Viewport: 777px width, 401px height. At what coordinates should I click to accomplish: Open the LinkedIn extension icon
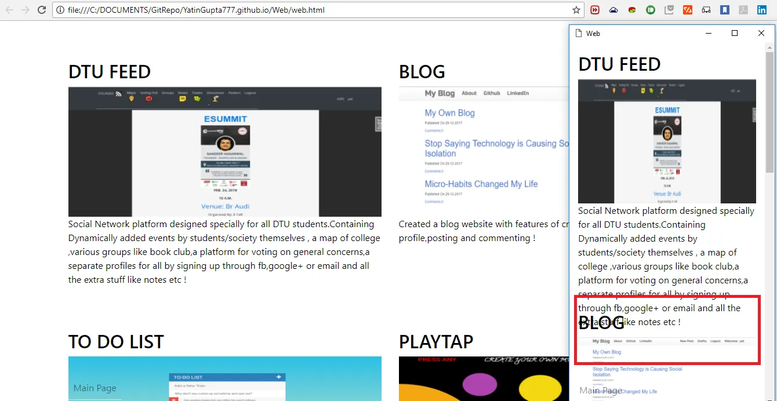[x=762, y=10]
